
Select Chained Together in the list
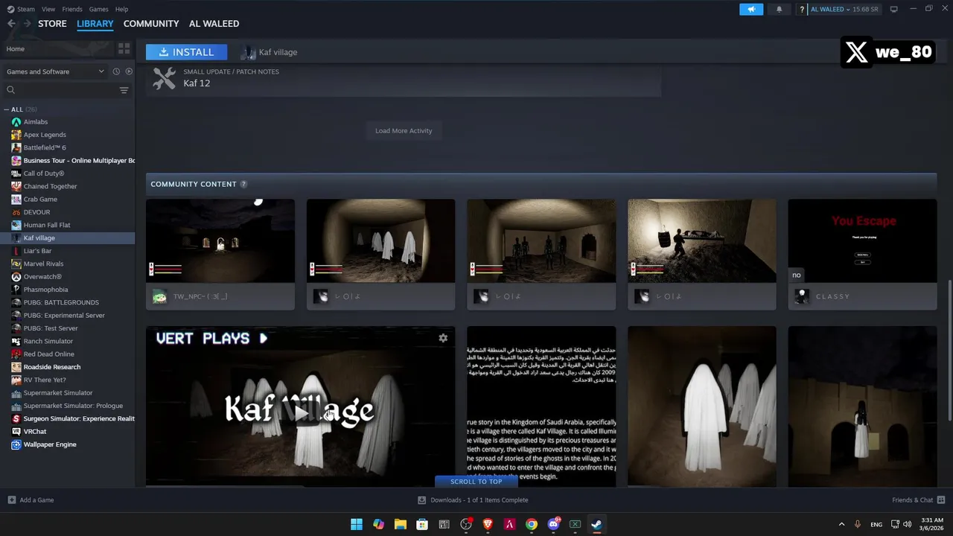coord(67,186)
